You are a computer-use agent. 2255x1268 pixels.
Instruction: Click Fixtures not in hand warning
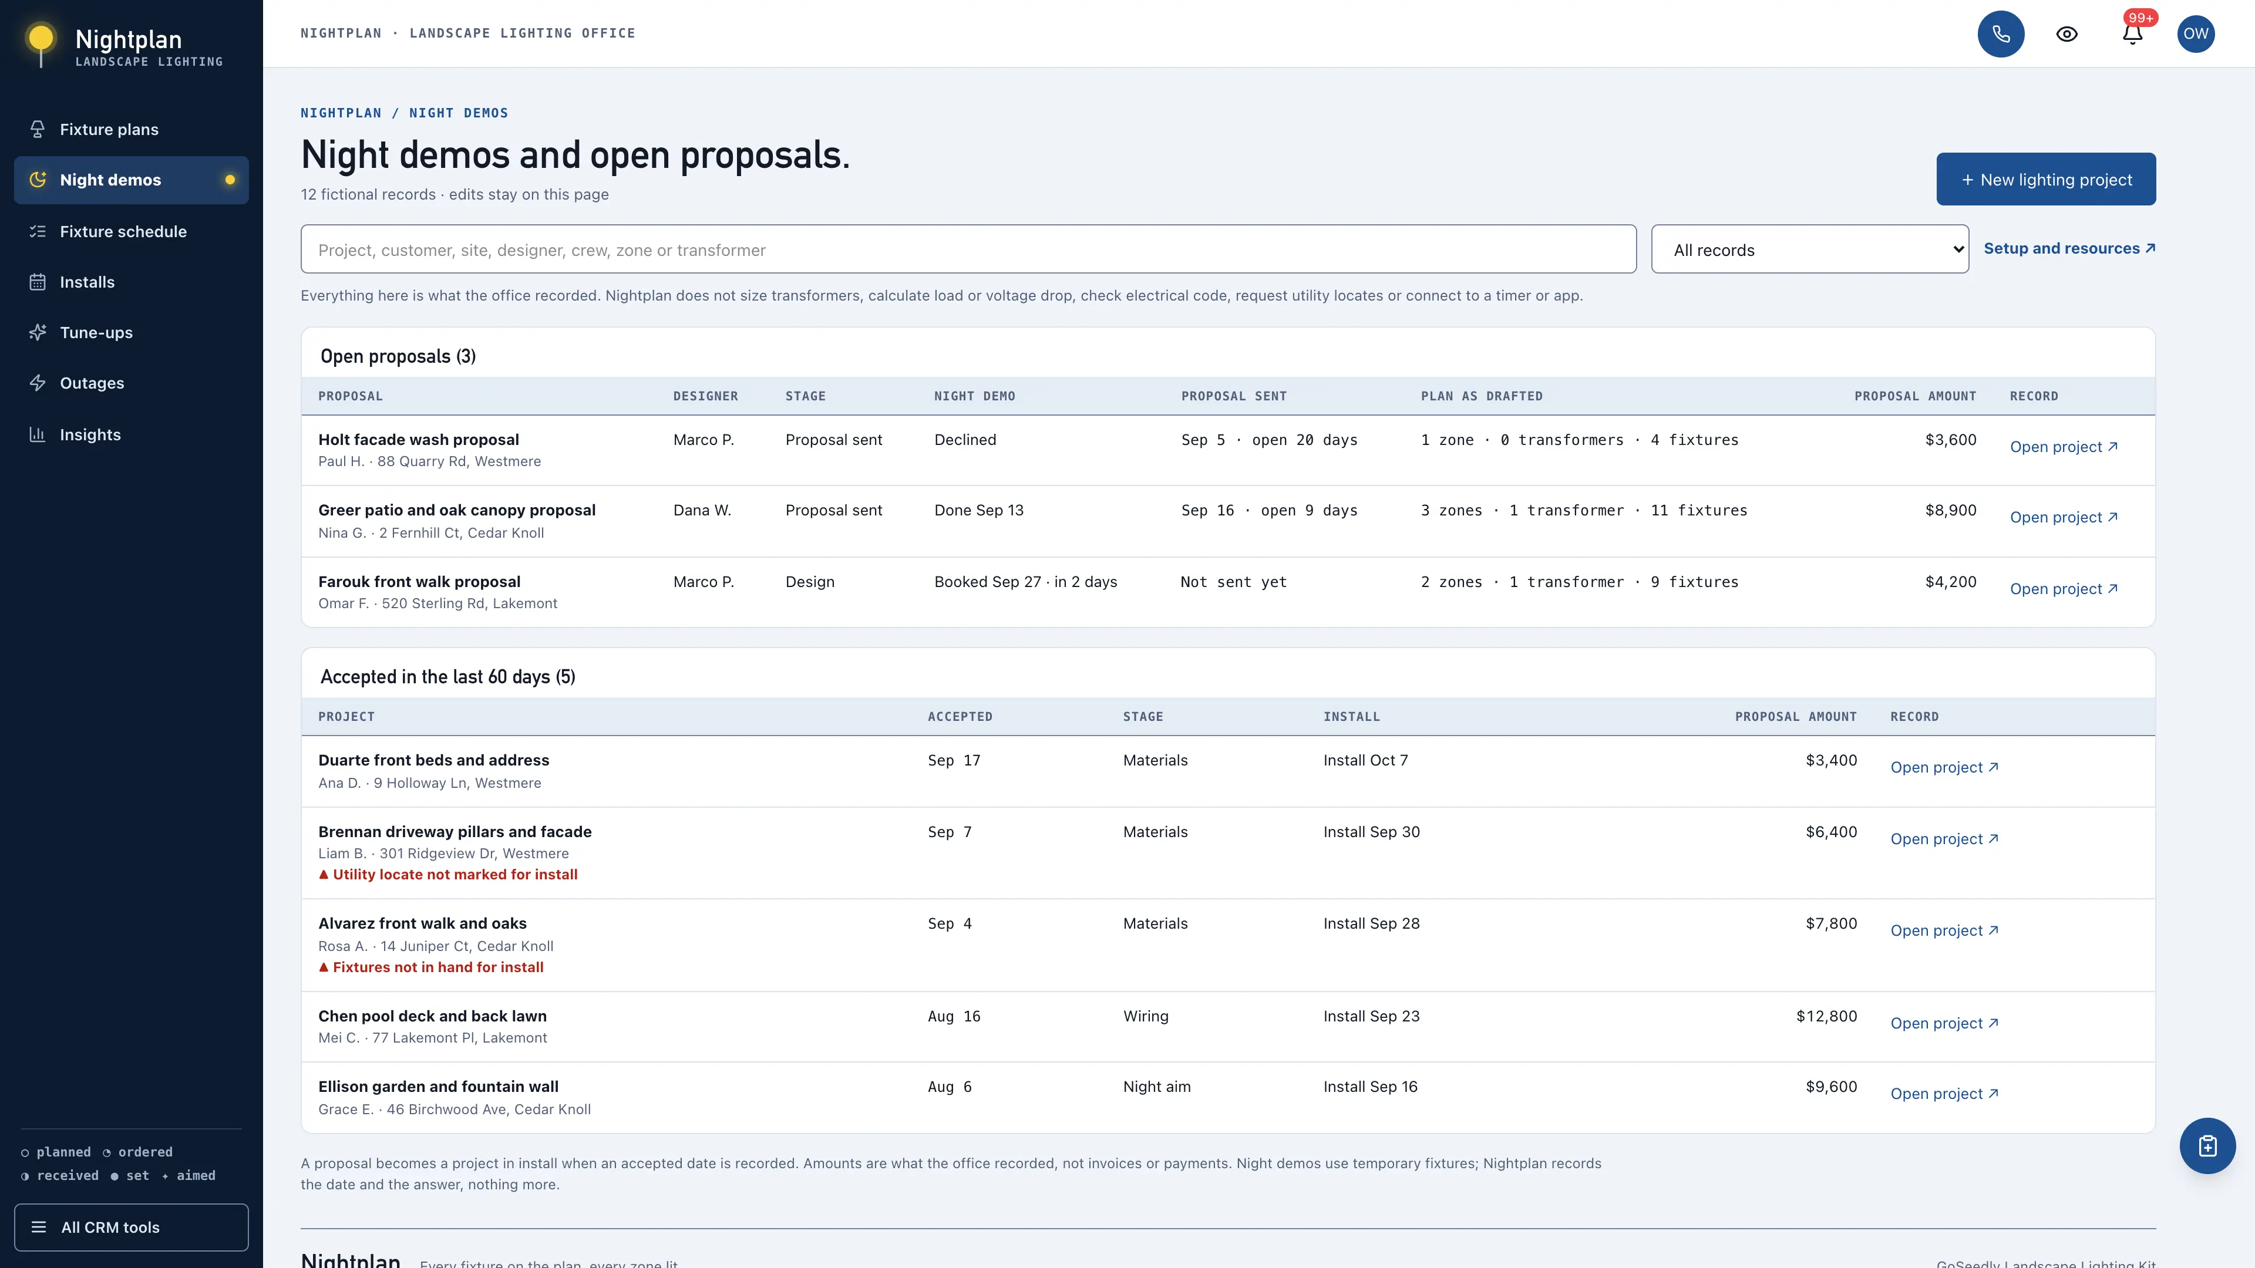tap(430, 967)
